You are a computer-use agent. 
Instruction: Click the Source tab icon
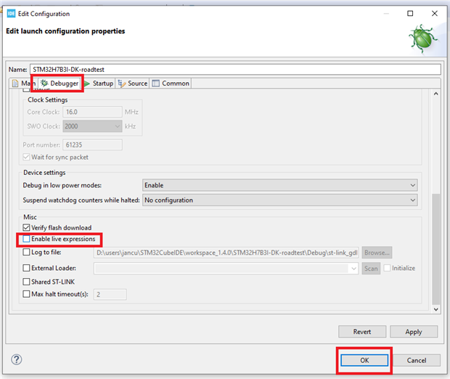tap(122, 83)
